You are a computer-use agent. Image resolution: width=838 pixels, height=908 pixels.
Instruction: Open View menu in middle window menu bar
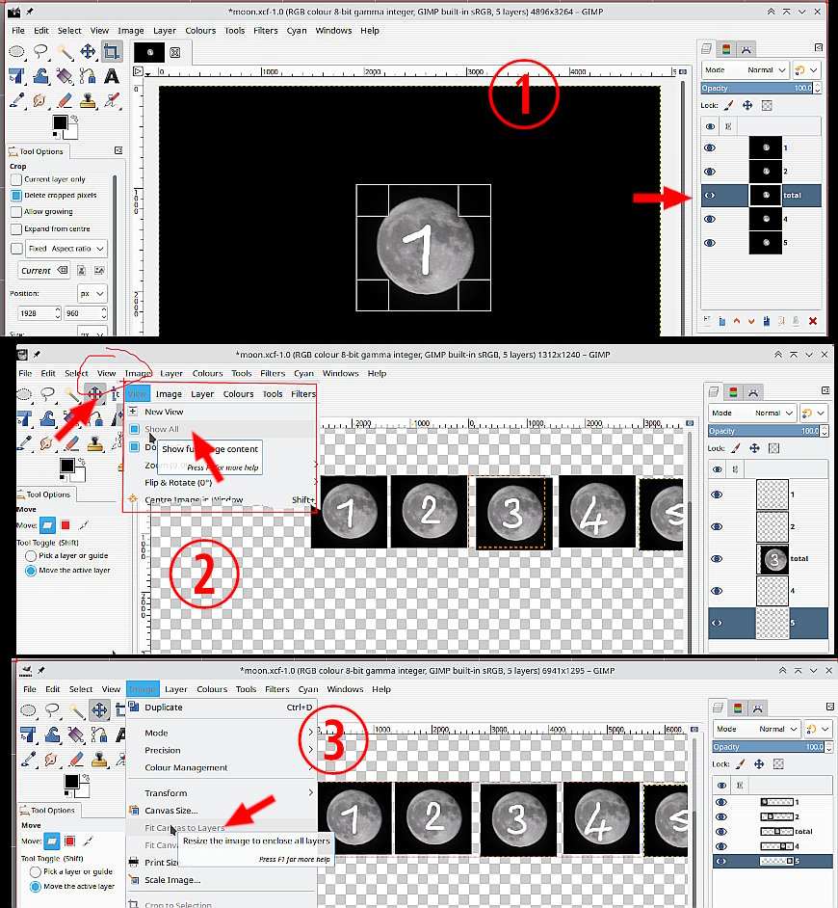click(x=107, y=373)
